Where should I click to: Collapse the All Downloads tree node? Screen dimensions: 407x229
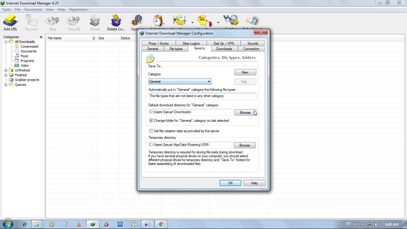coord(6,42)
